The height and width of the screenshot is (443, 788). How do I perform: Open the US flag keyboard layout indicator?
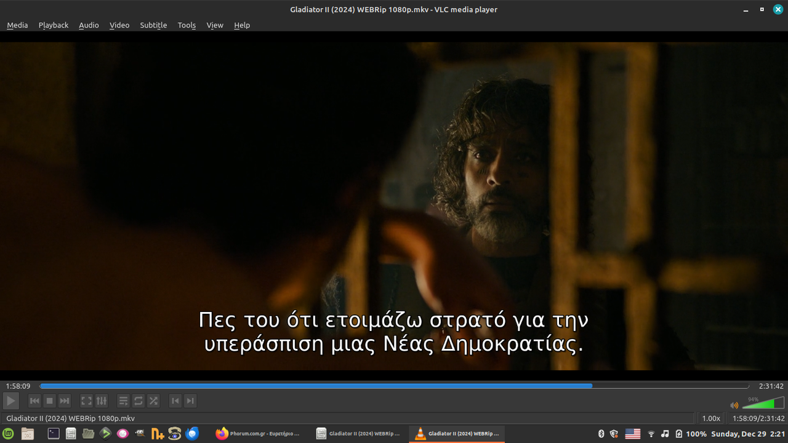click(633, 434)
